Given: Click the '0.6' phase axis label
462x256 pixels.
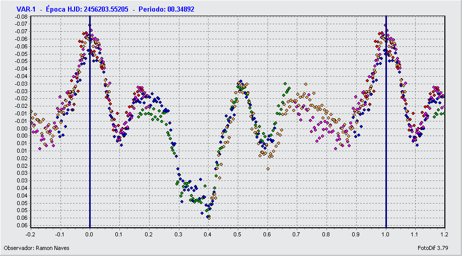Looking at the screenshot, I should (x=267, y=234).
